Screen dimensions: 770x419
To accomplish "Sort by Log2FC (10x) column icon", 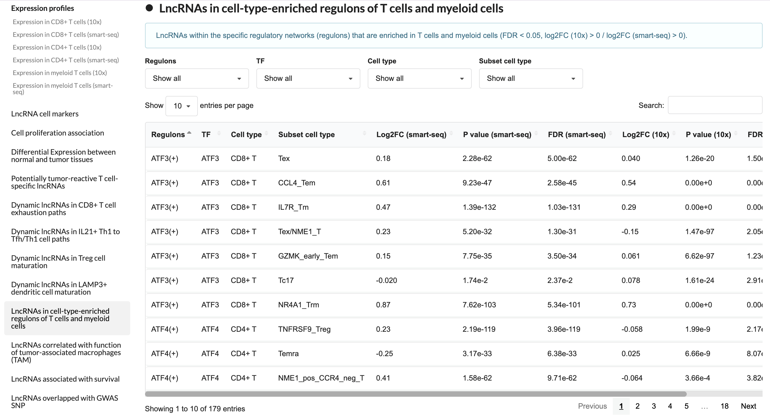I will [674, 134].
